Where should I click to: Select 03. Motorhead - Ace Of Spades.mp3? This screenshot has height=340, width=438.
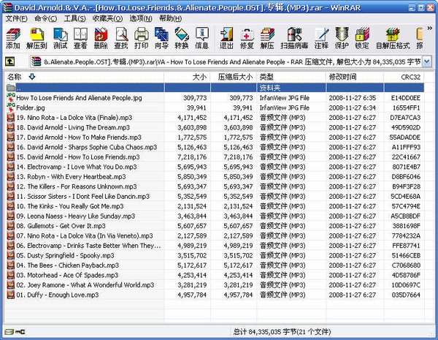click(214, 275)
